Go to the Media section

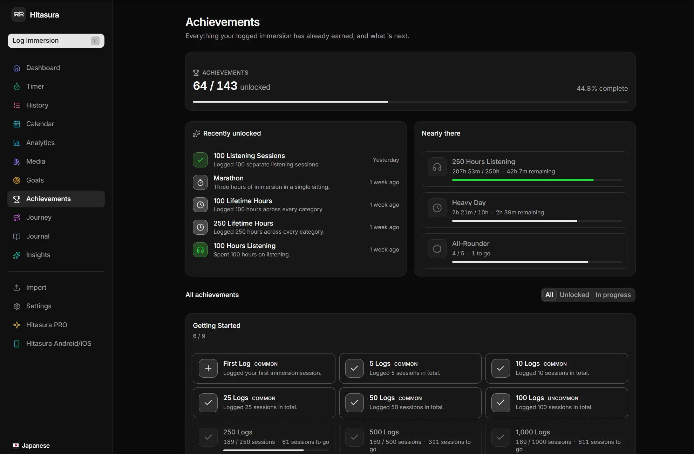click(x=56, y=161)
